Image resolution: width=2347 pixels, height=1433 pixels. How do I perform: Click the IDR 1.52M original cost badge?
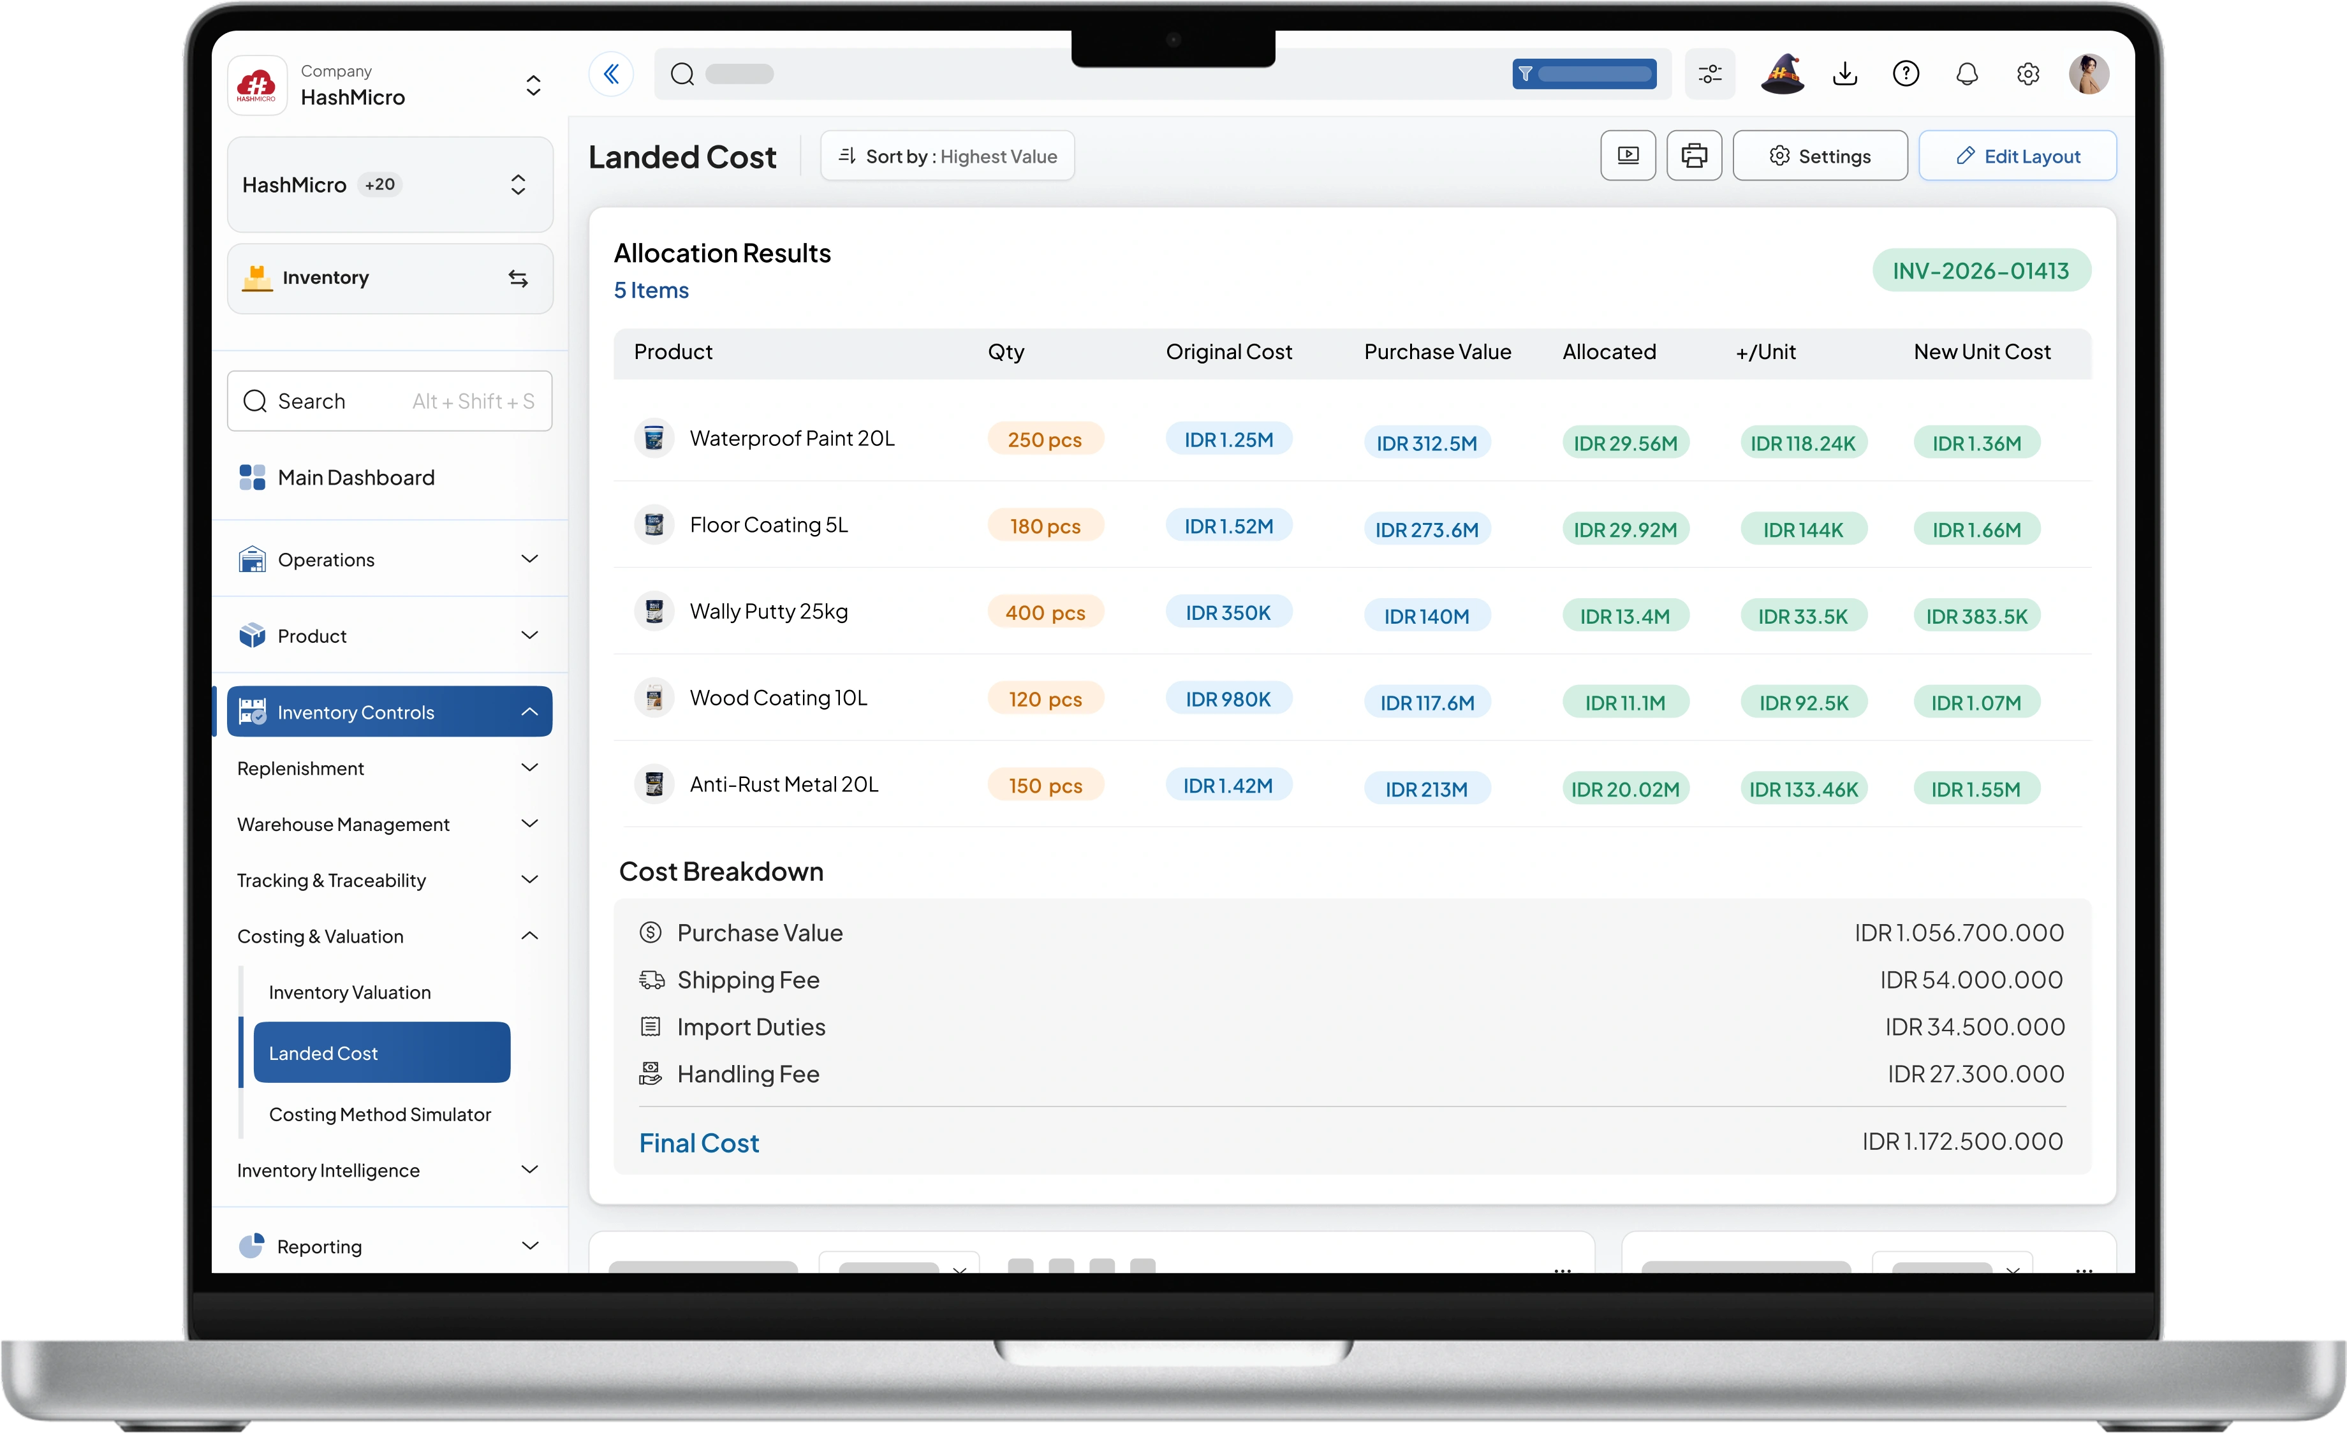[x=1229, y=525]
